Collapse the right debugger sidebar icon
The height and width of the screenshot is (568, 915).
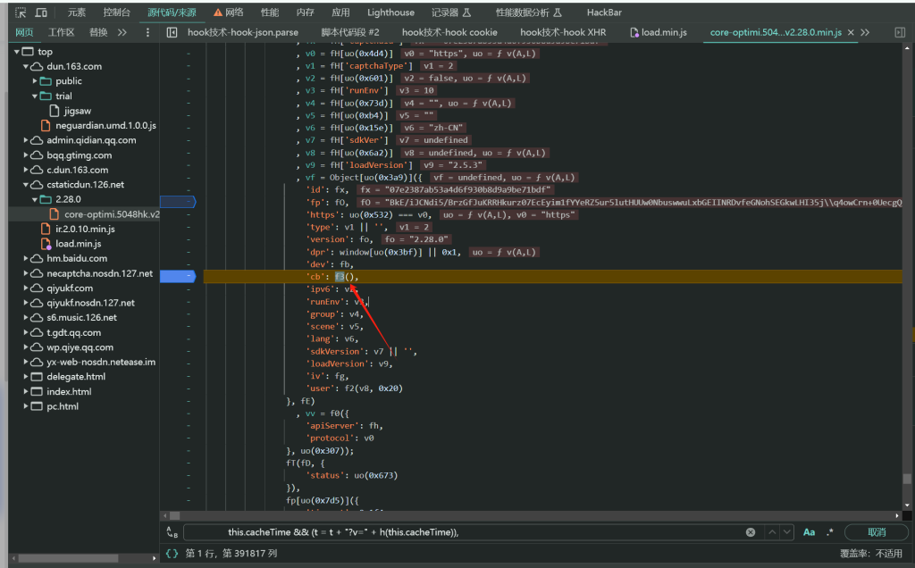tap(900, 32)
